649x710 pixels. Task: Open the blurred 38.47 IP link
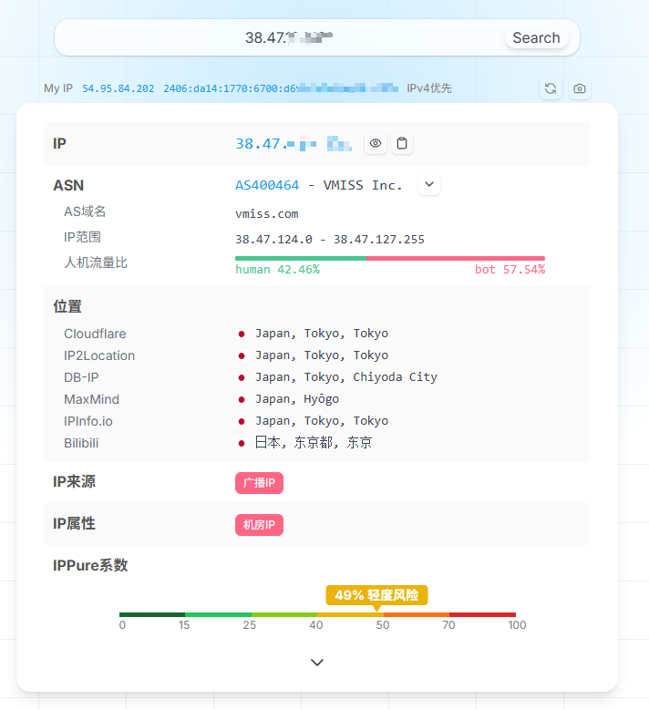(x=294, y=144)
